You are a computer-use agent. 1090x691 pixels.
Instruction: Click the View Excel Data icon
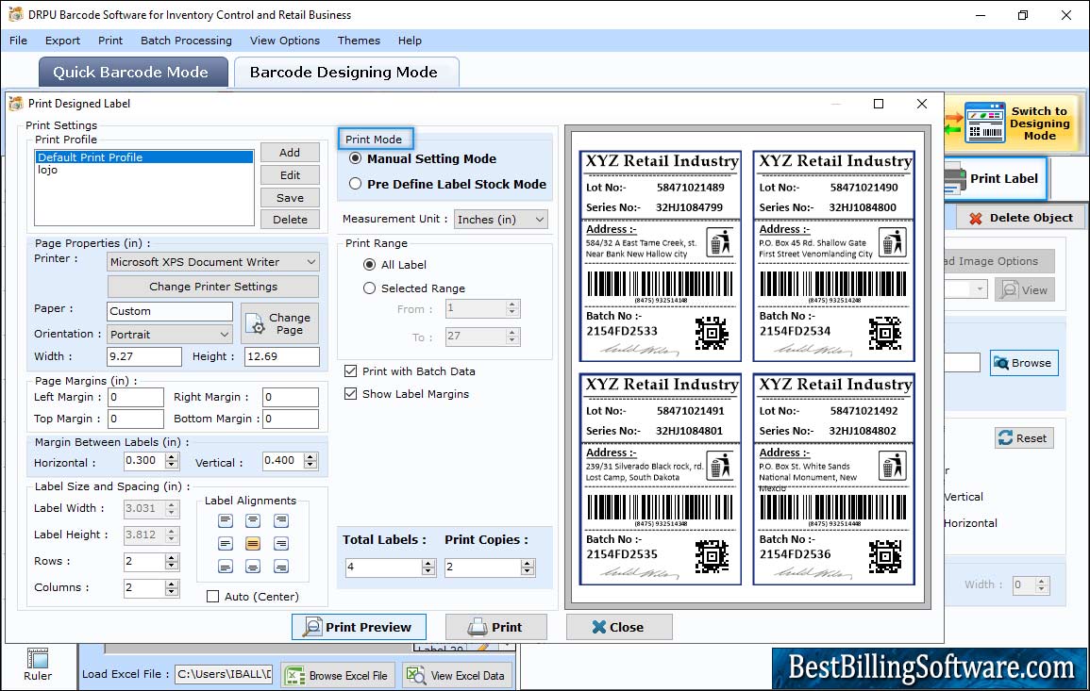pos(416,675)
